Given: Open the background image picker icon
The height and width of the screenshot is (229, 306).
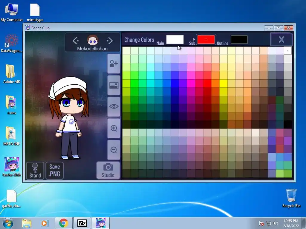Looking at the screenshot, I should tap(114, 85).
